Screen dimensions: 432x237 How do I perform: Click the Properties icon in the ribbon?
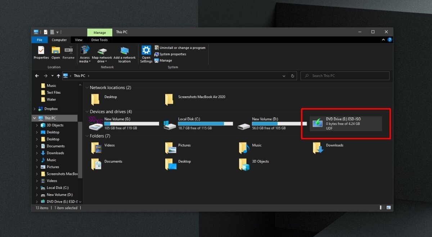click(41, 52)
